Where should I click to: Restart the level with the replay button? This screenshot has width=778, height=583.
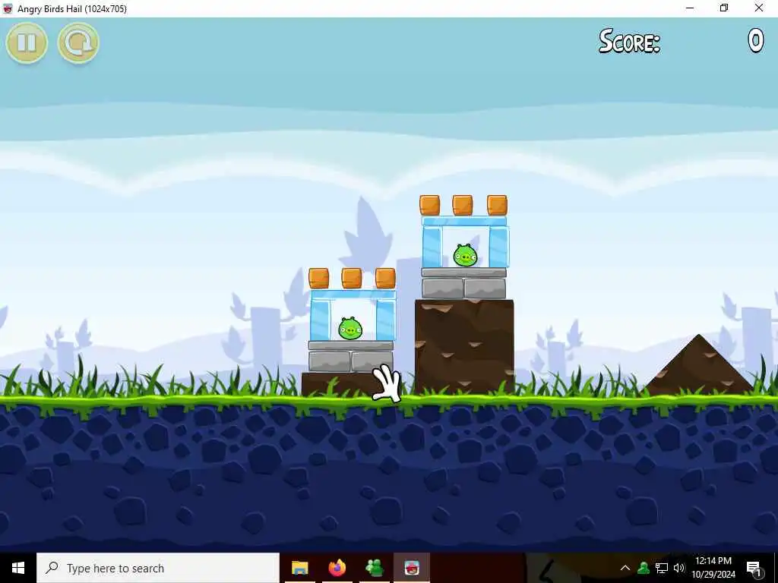[78, 43]
